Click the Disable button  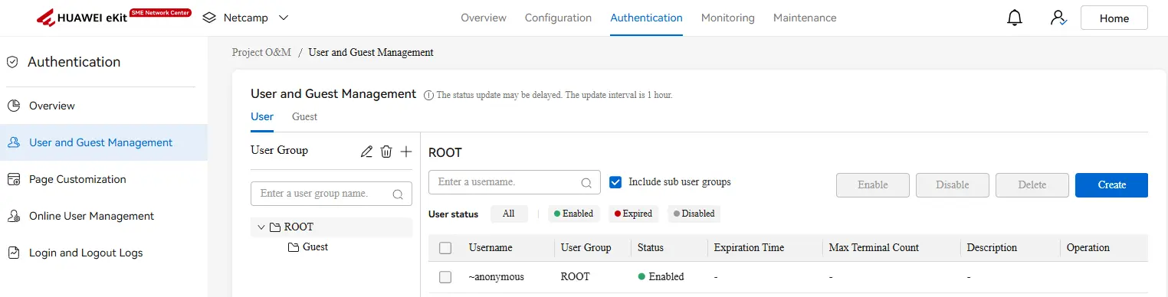[953, 185]
